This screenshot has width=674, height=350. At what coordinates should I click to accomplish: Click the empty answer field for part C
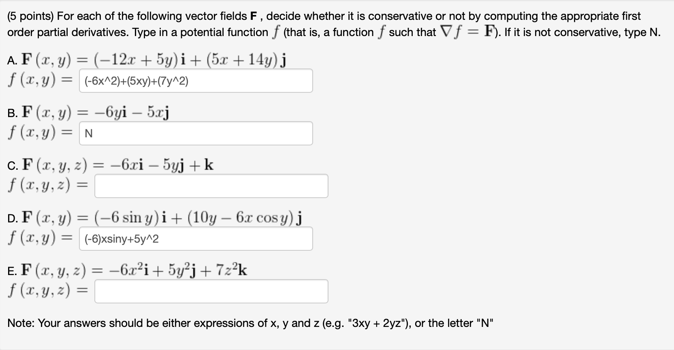[211, 186]
